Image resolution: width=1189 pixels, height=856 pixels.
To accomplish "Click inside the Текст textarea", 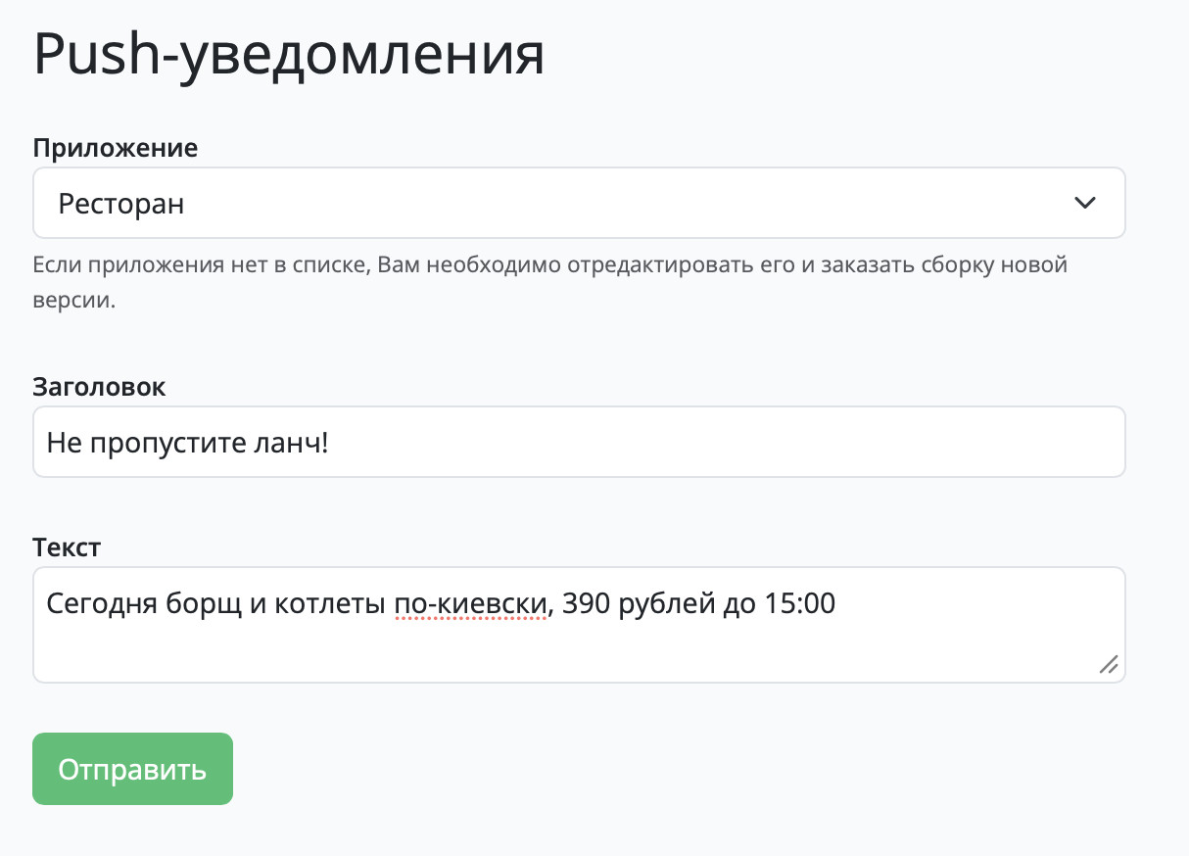I will point(579,625).
